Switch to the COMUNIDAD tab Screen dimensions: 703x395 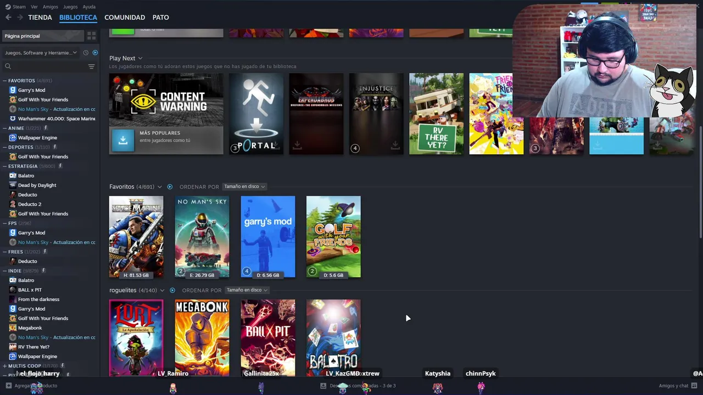(x=125, y=18)
